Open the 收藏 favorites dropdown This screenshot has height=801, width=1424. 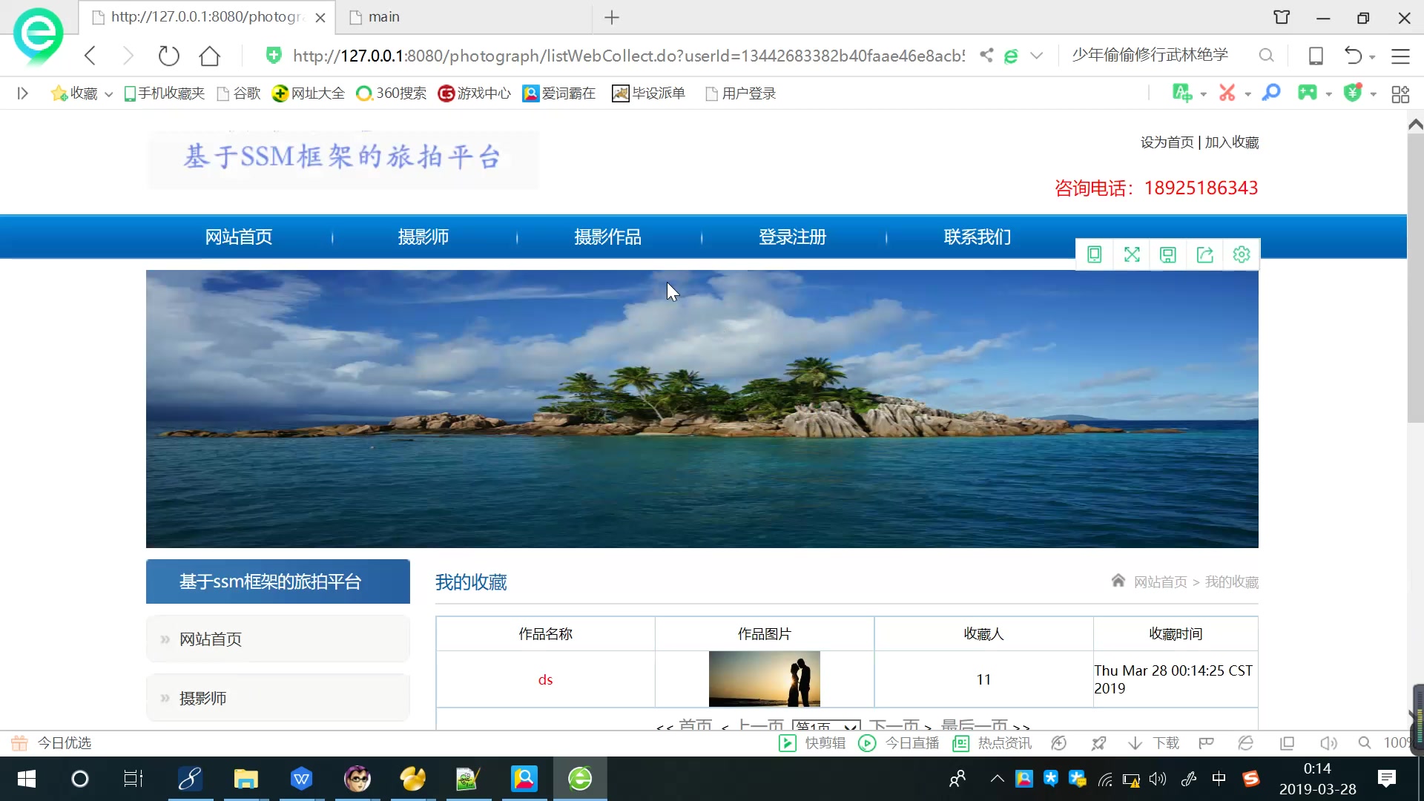[82, 93]
